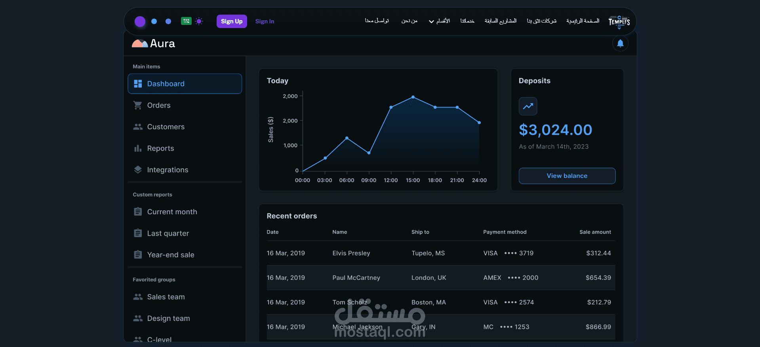Viewport: 760px width, 347px height.
Task: Click the Integrations layers icon
Action: [138, 170]
